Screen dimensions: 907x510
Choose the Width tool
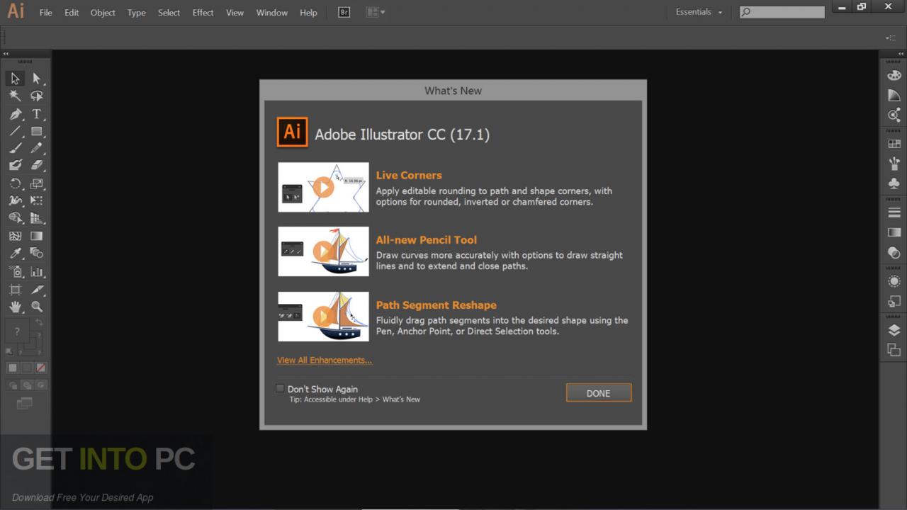(x=15, y=200)
